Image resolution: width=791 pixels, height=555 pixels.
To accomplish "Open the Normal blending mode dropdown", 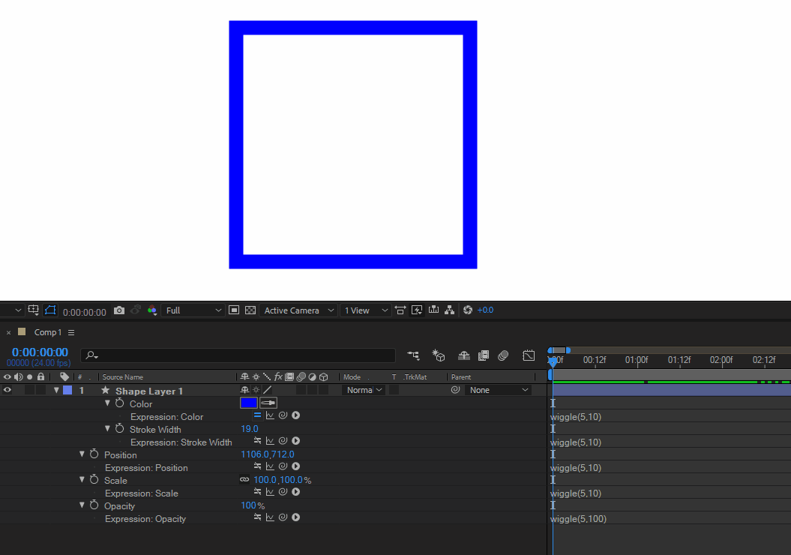I will [x=364, y=390].
